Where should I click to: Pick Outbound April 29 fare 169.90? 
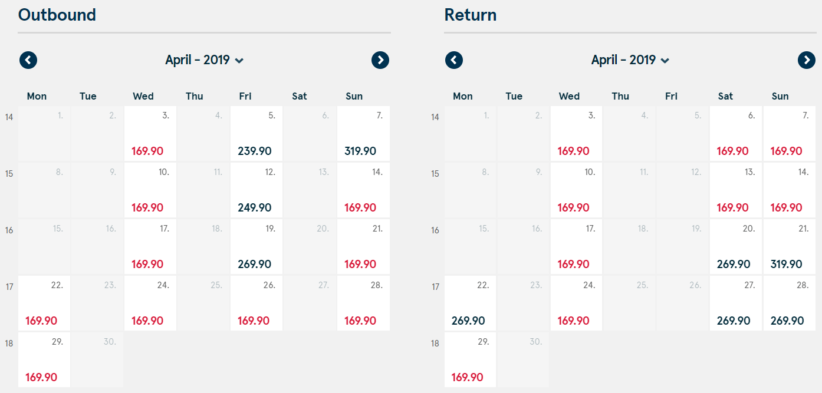(44, 360)
